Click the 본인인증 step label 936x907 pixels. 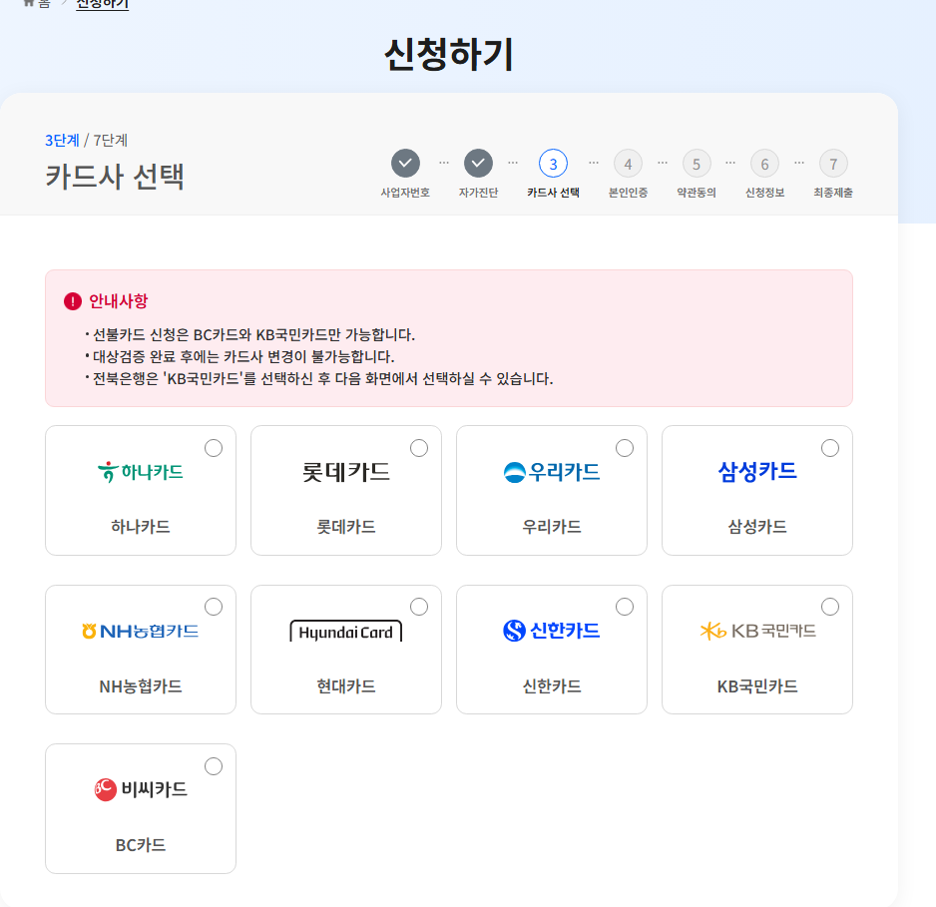(628, 193)
